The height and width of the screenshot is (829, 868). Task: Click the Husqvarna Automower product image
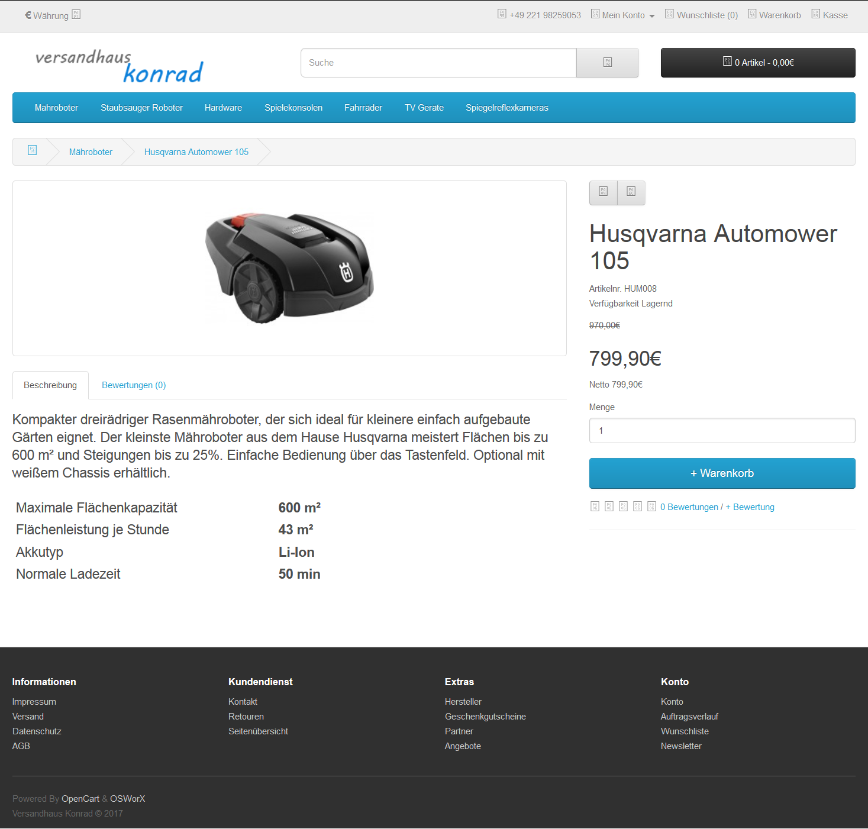point(289,268)
